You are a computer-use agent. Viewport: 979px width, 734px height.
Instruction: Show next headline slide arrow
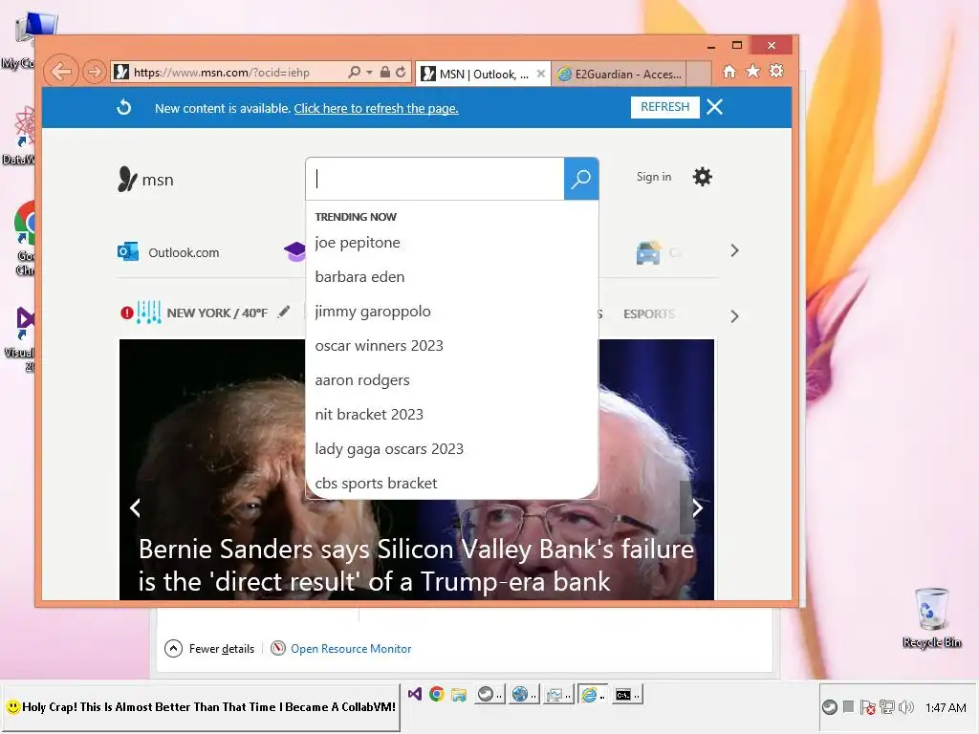(697, 508)
